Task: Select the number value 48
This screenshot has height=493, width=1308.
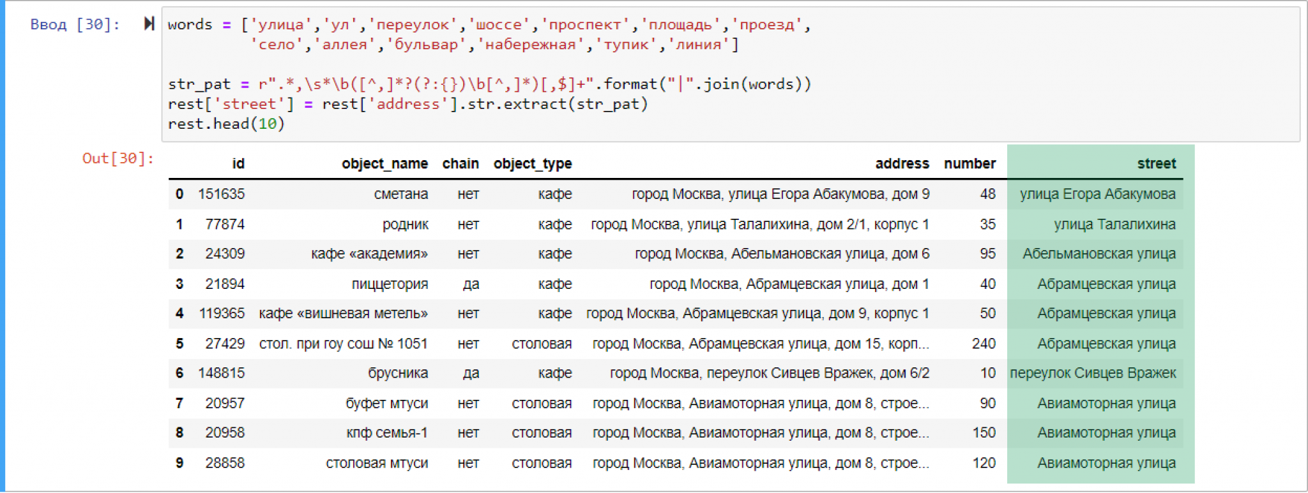Action: [x=988, y=194]
